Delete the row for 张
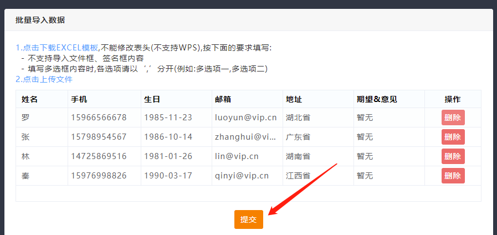 tap(453, 137)
